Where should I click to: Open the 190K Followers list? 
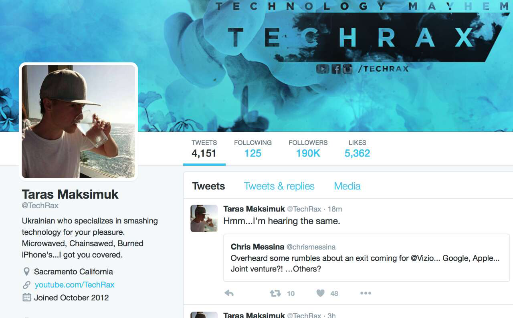click(x=308, y=149)
